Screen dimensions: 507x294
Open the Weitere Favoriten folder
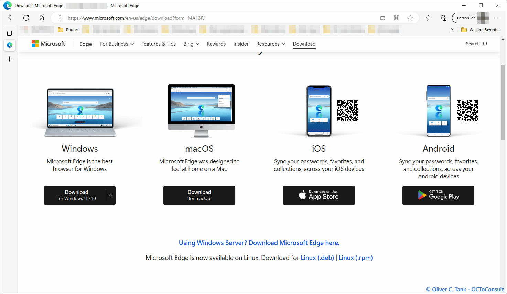(481, 30)
